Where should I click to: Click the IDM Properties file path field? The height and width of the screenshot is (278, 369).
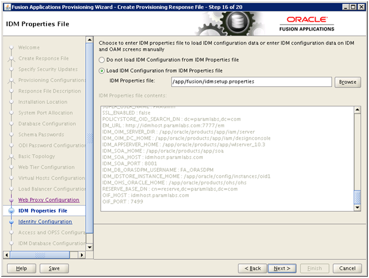coord(251,82)
